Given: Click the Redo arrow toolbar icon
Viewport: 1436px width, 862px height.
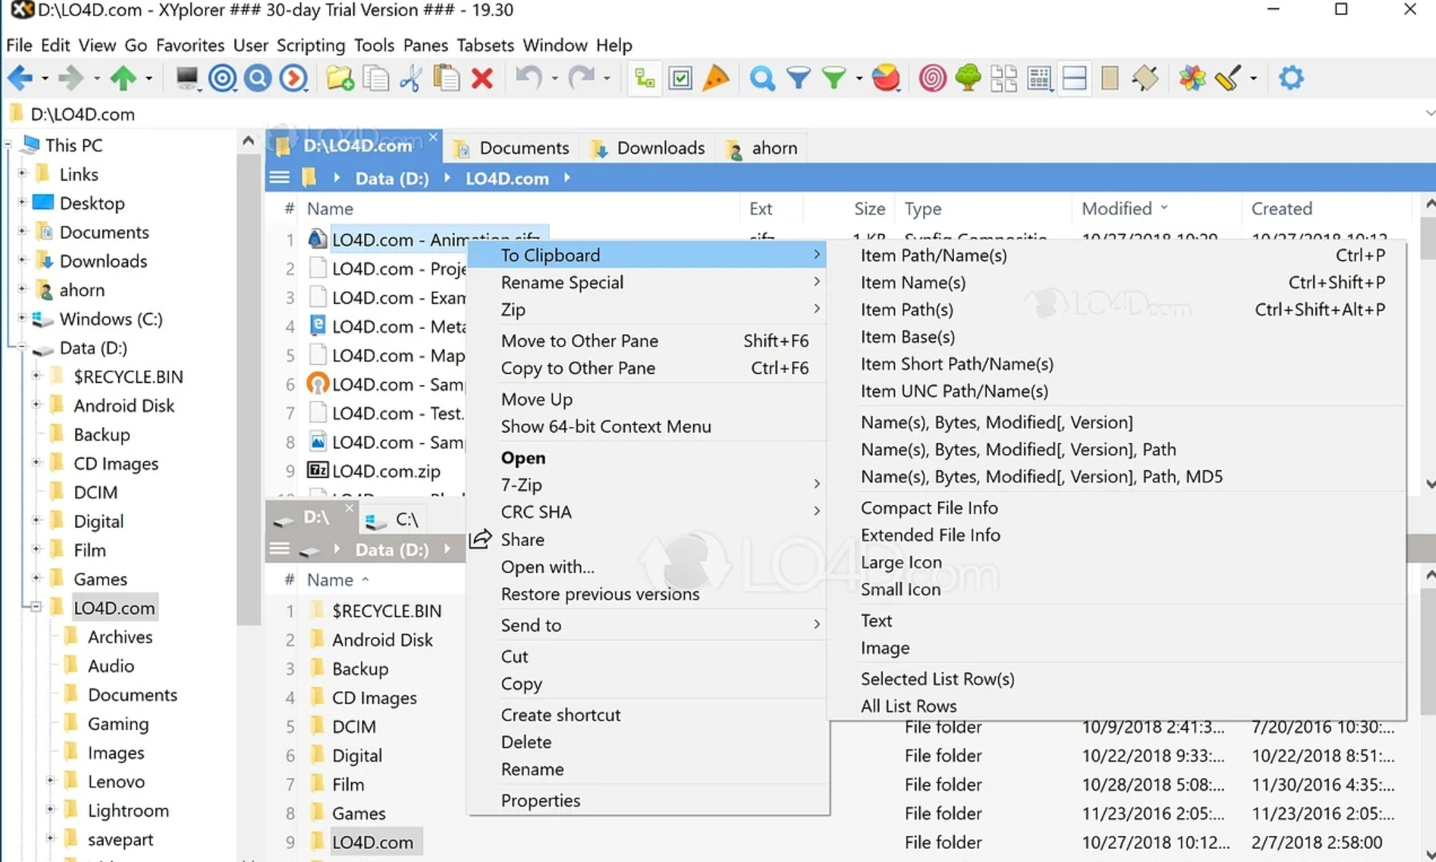Looking at the screenshot, I should (x=582, y=78).
